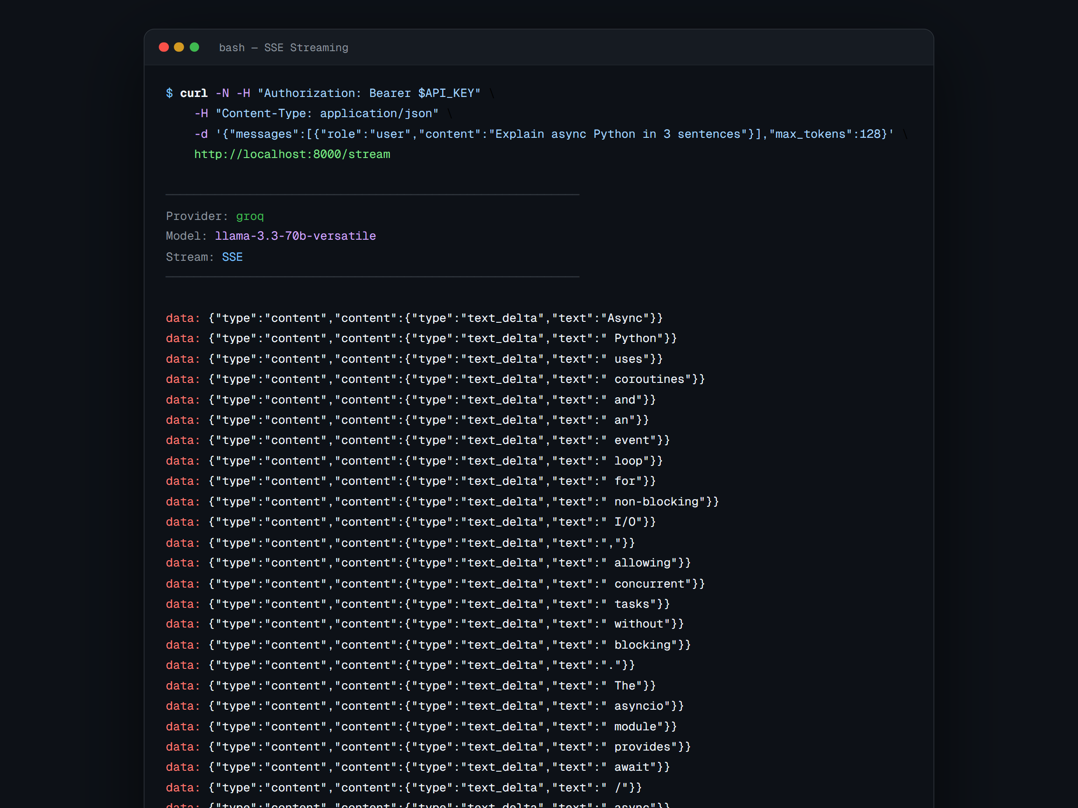Image resolution: width=1078 pixels, height=808 pixels.
Task: Click the data line with text " uses"
Action: pyautogui.click(x=415, y=359)
